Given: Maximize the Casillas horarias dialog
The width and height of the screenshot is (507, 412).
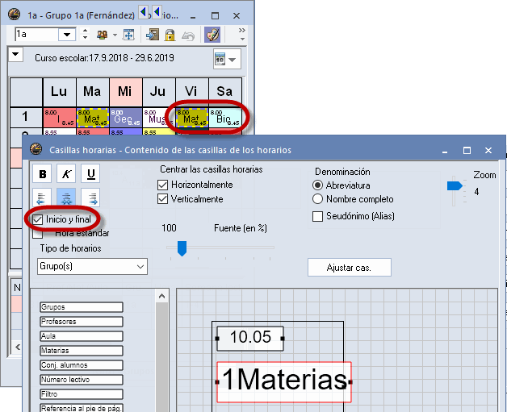Looking at the screenshot, I should 467,150.
